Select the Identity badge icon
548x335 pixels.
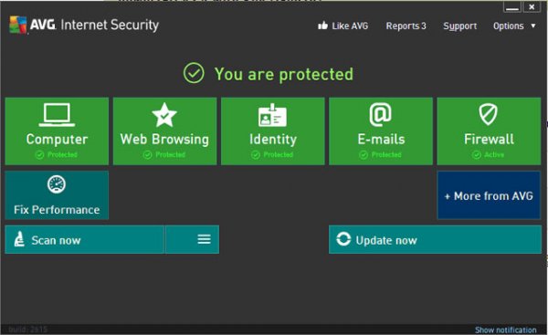272,115
